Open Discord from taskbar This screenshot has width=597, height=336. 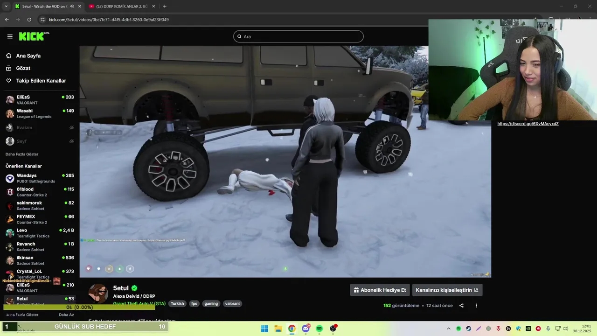pos(305,329)
